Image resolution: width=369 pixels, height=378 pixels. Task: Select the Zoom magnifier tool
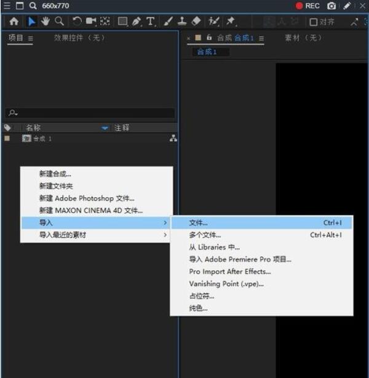[x=59, y=22]
